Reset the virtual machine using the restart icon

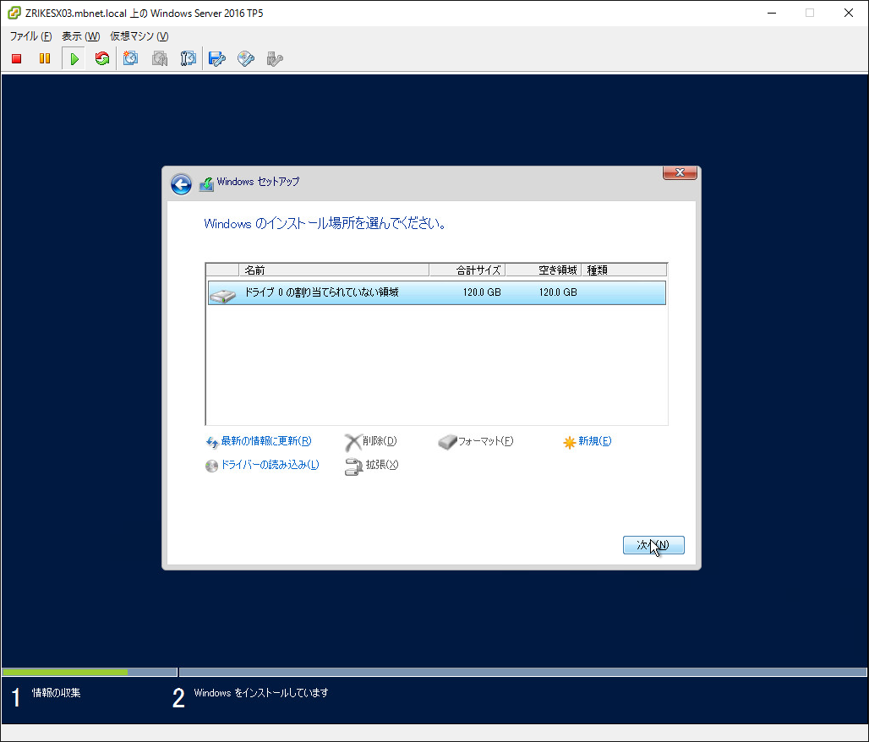102,58
